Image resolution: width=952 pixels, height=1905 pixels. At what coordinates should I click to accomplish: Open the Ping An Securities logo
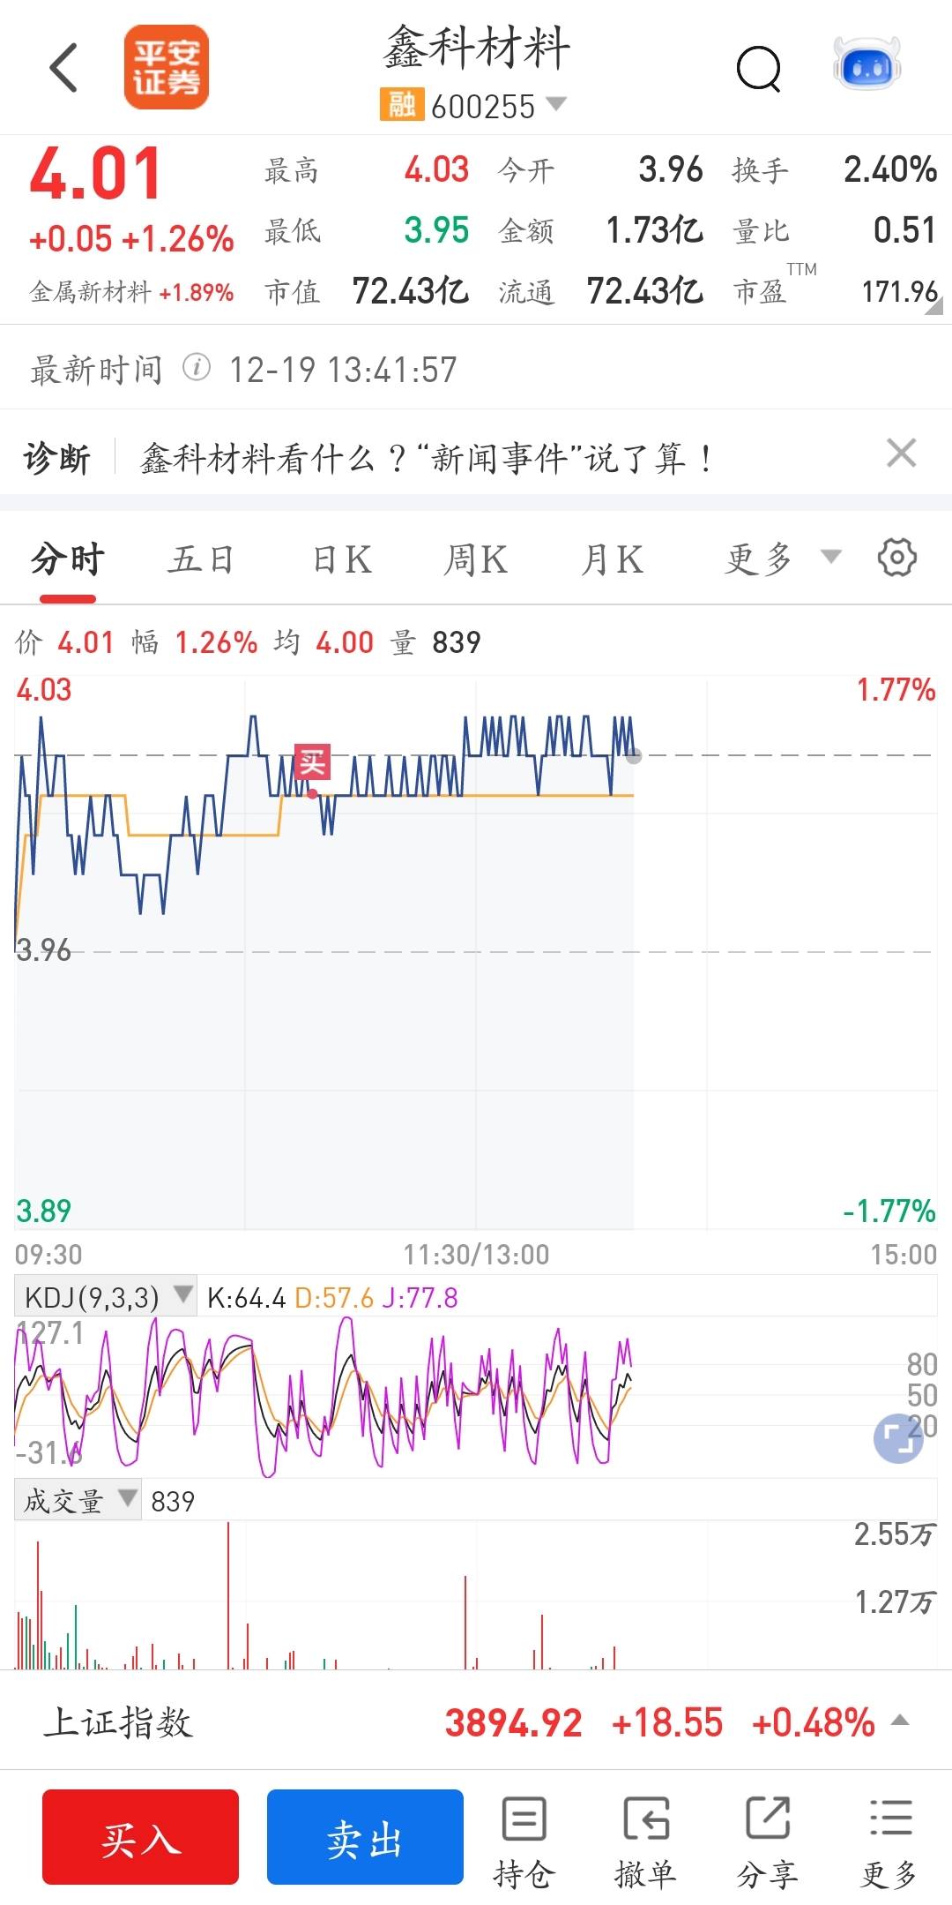click(166, 67)
